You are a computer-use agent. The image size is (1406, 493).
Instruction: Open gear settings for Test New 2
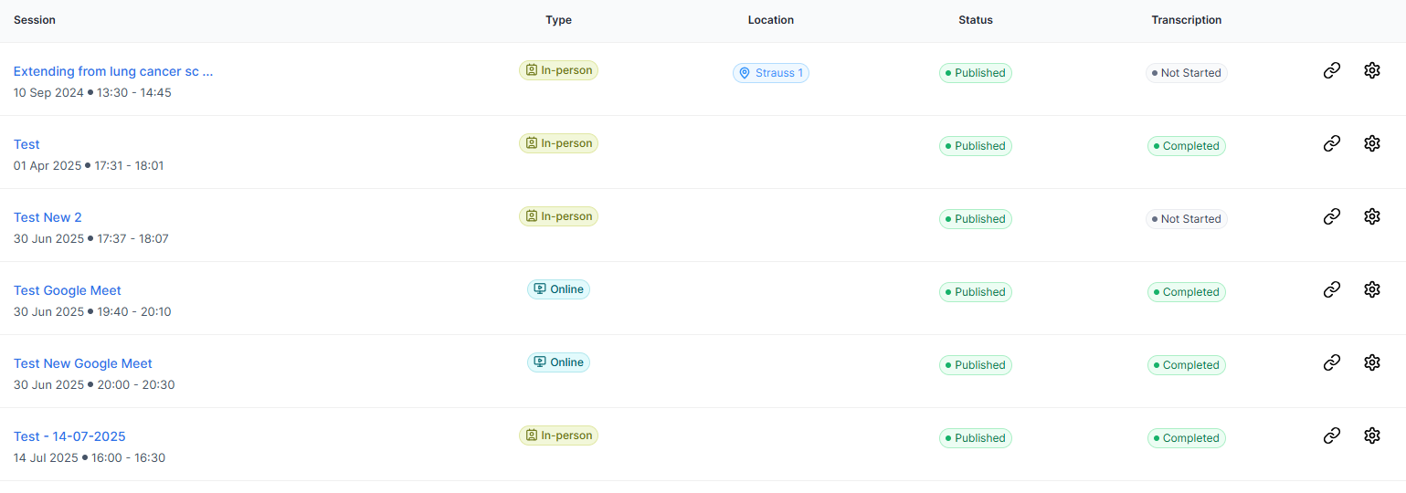tap(1371, 216)
